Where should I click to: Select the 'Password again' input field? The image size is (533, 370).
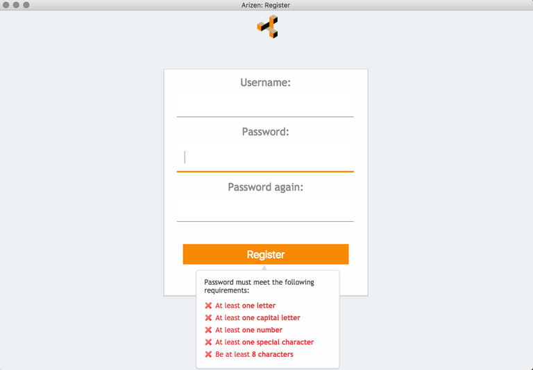(265, 210)
